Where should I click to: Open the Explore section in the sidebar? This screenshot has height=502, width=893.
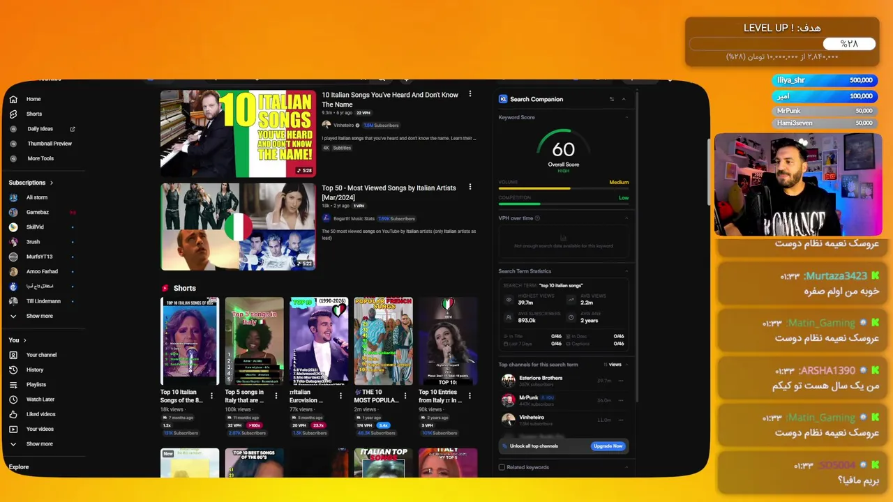[x=19, y=467]
